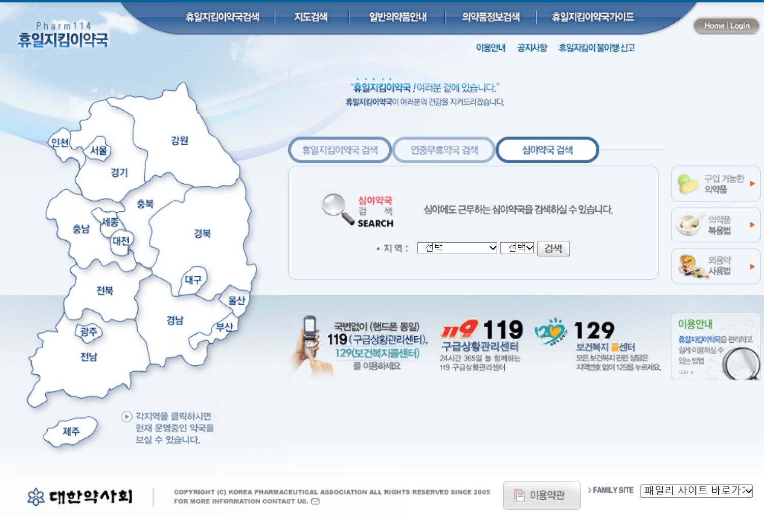
Task: Select 제주 island on the map
Action: point(71,432)
